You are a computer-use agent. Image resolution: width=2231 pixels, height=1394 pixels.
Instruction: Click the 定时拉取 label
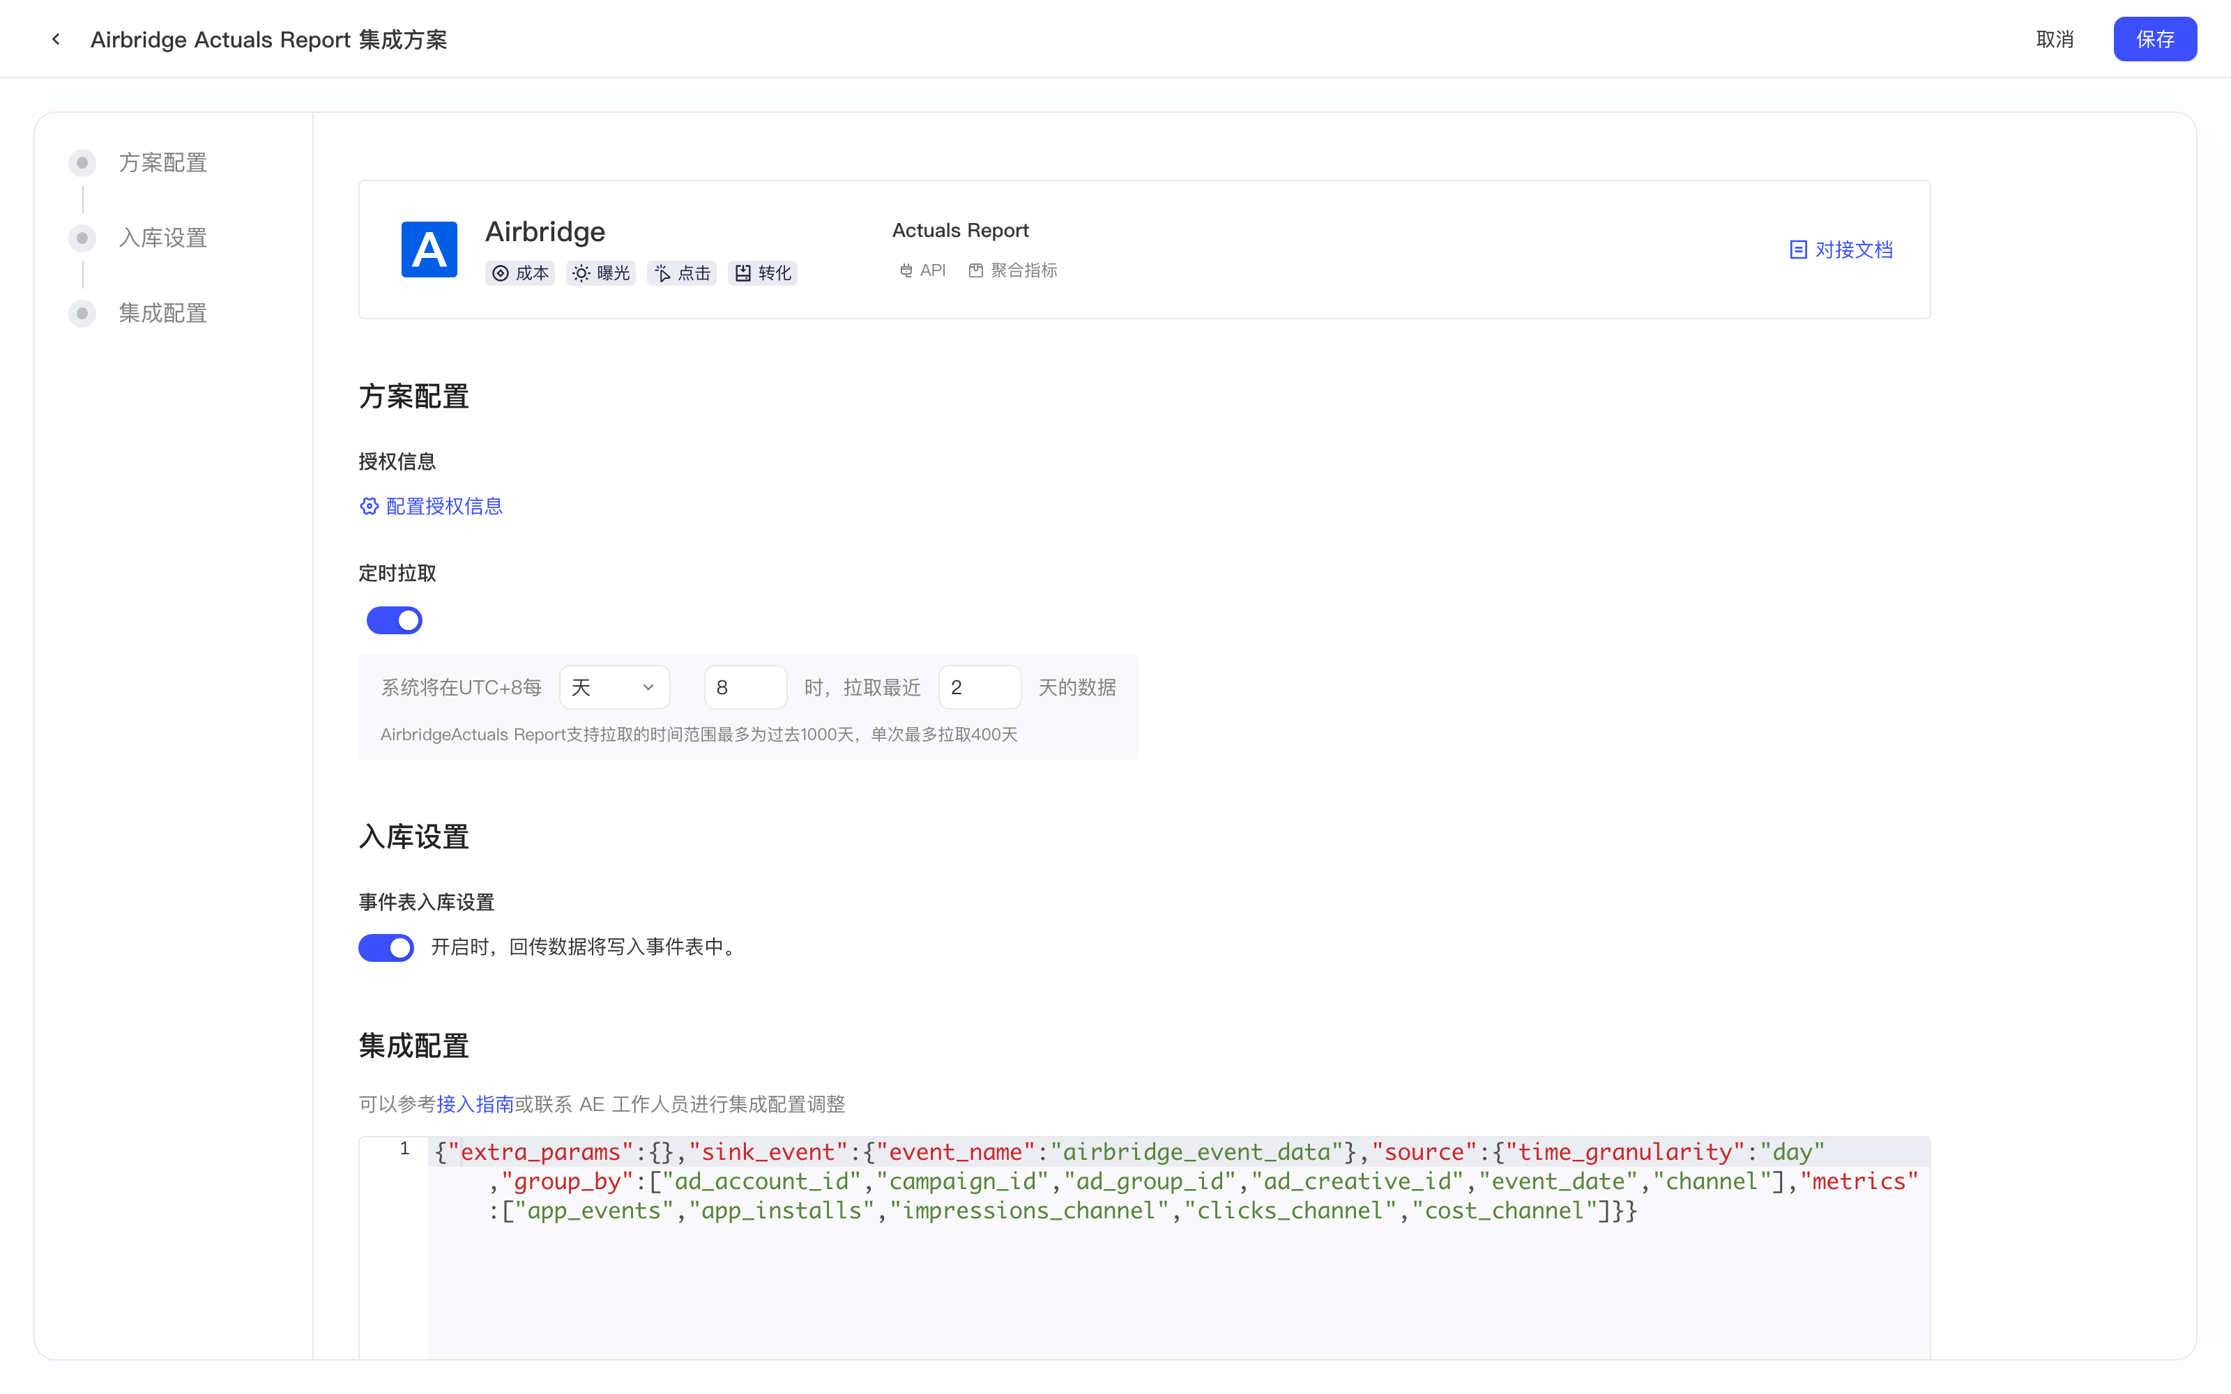(397, 574)
